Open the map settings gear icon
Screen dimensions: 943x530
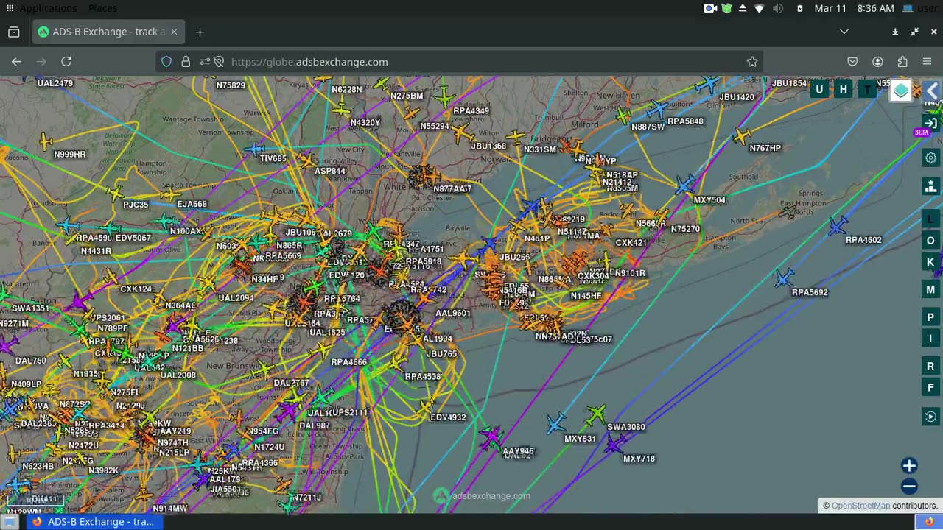930,158
